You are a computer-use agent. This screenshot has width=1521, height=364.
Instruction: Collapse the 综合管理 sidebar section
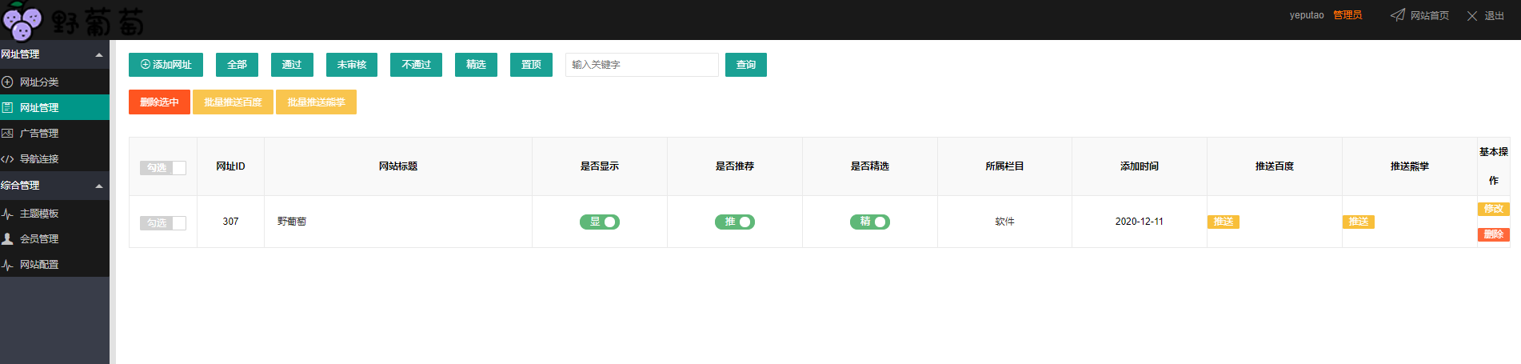point(54,186)
